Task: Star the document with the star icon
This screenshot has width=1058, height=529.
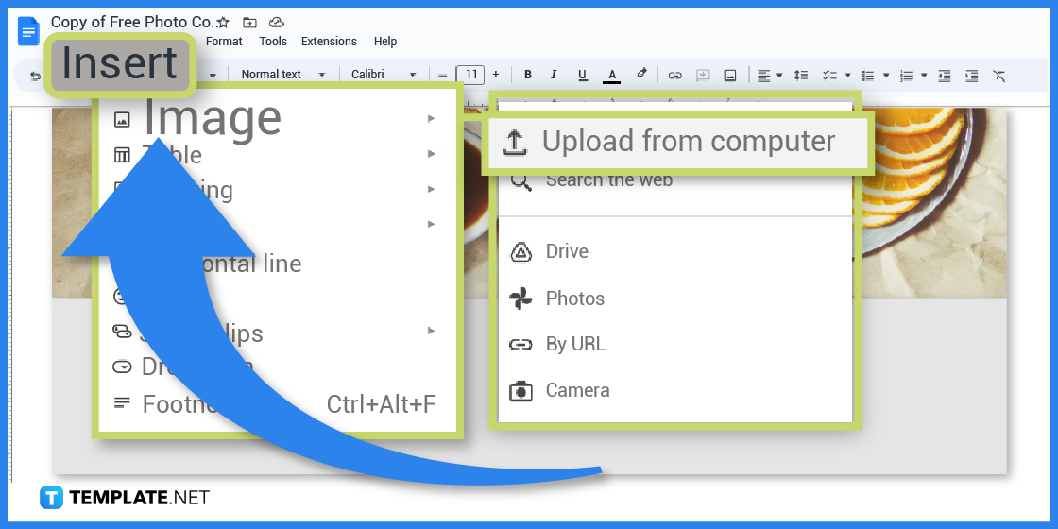Action: [223, 23]
